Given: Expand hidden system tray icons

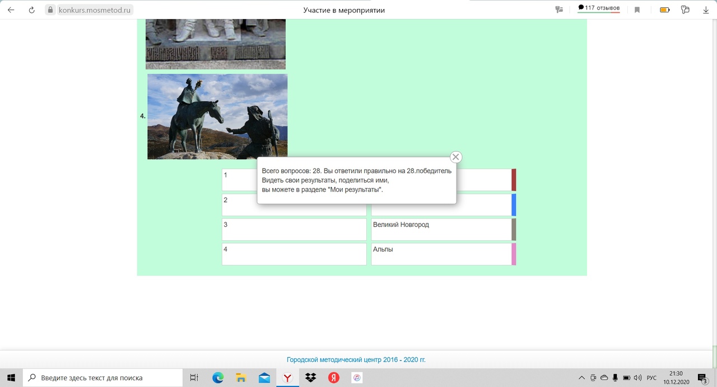Looking at the screenshot, I should coord(581,377).
